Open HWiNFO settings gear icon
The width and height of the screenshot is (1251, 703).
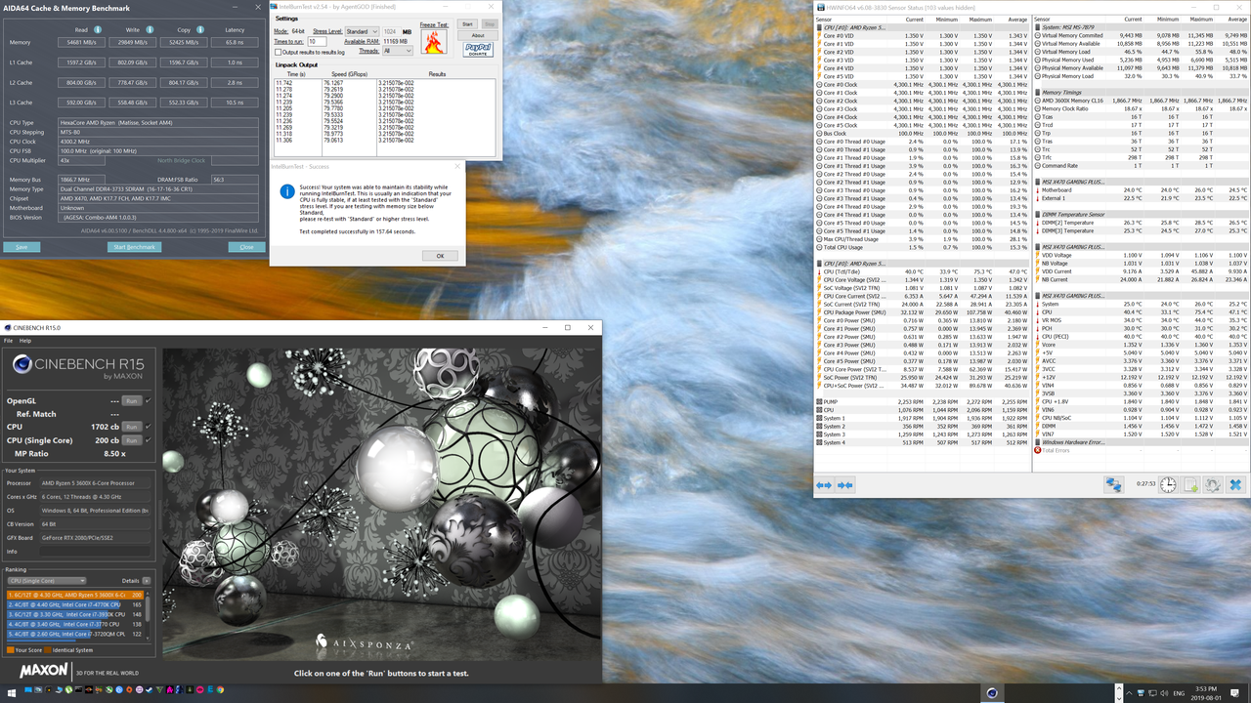1213,485
